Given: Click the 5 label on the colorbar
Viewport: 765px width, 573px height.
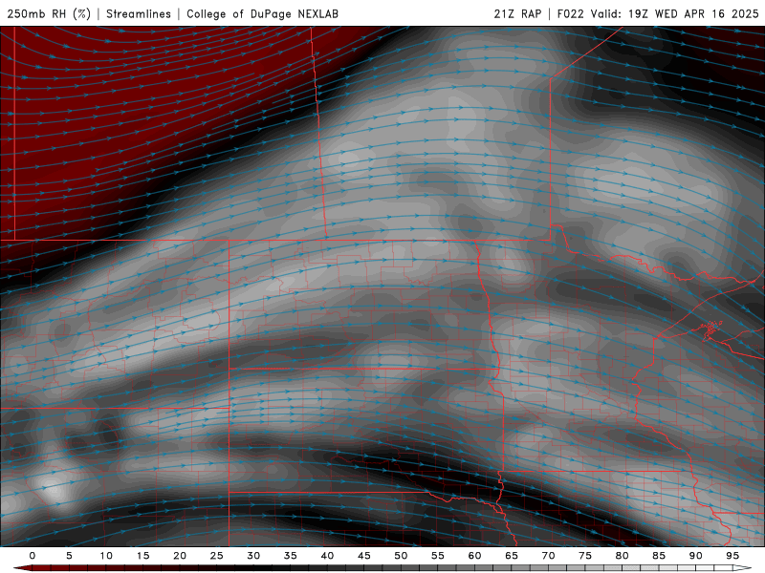Looking at the screenshot, I should click(x=69, y=556).
